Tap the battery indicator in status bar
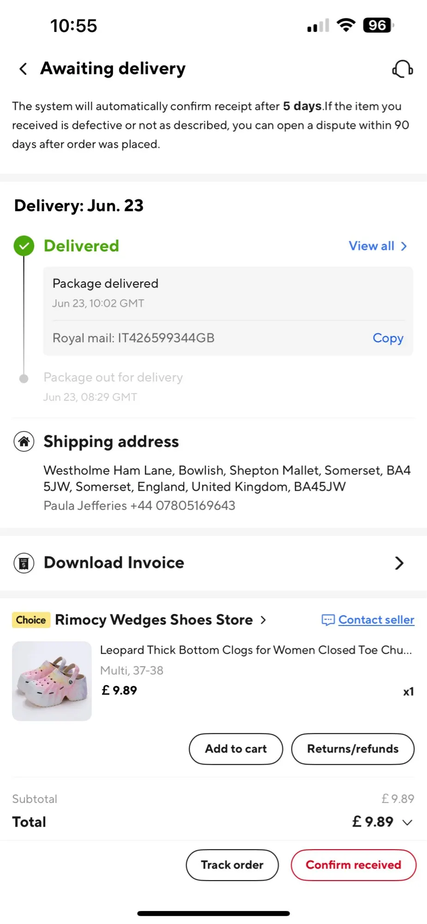Screen dimensions: 427x924 (379, 25)
